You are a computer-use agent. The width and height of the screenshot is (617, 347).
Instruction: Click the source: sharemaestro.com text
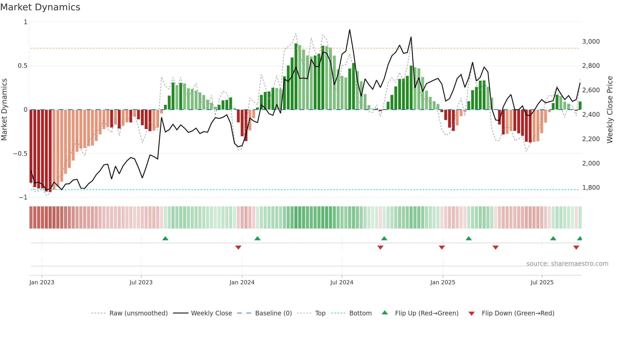point(567,264)
